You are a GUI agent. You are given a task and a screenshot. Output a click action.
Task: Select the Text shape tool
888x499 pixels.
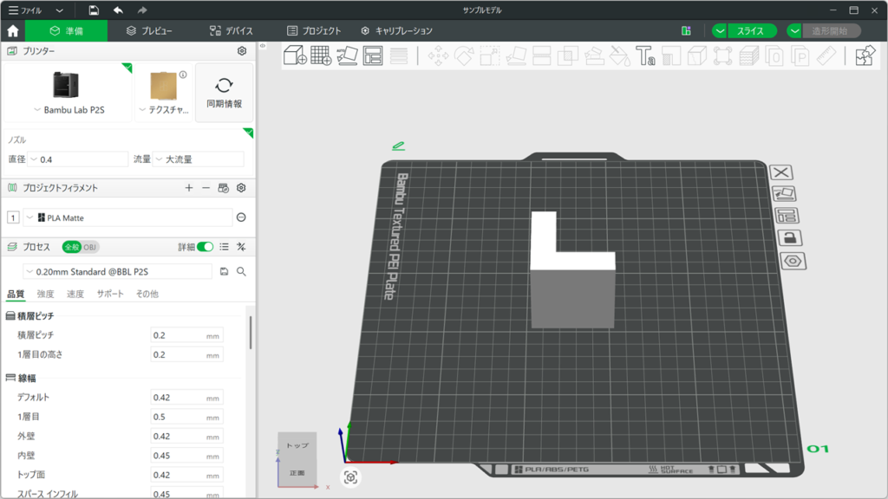[x=645, y=56]
